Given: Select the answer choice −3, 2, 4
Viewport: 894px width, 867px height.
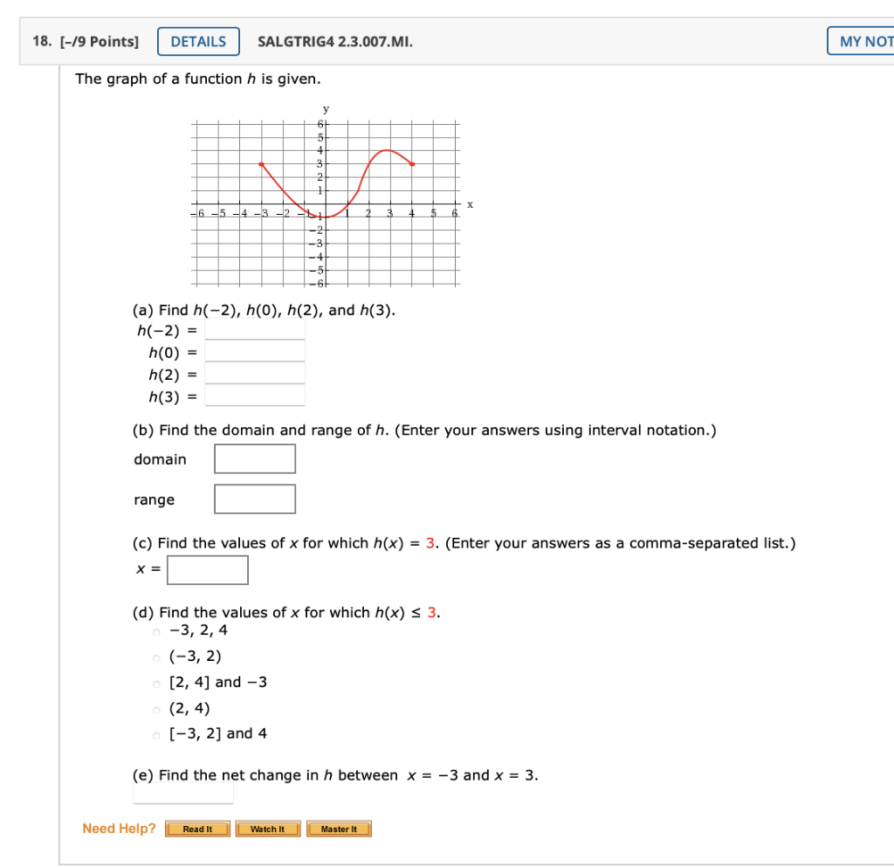Looking at the screenshot, I should 155,630.
